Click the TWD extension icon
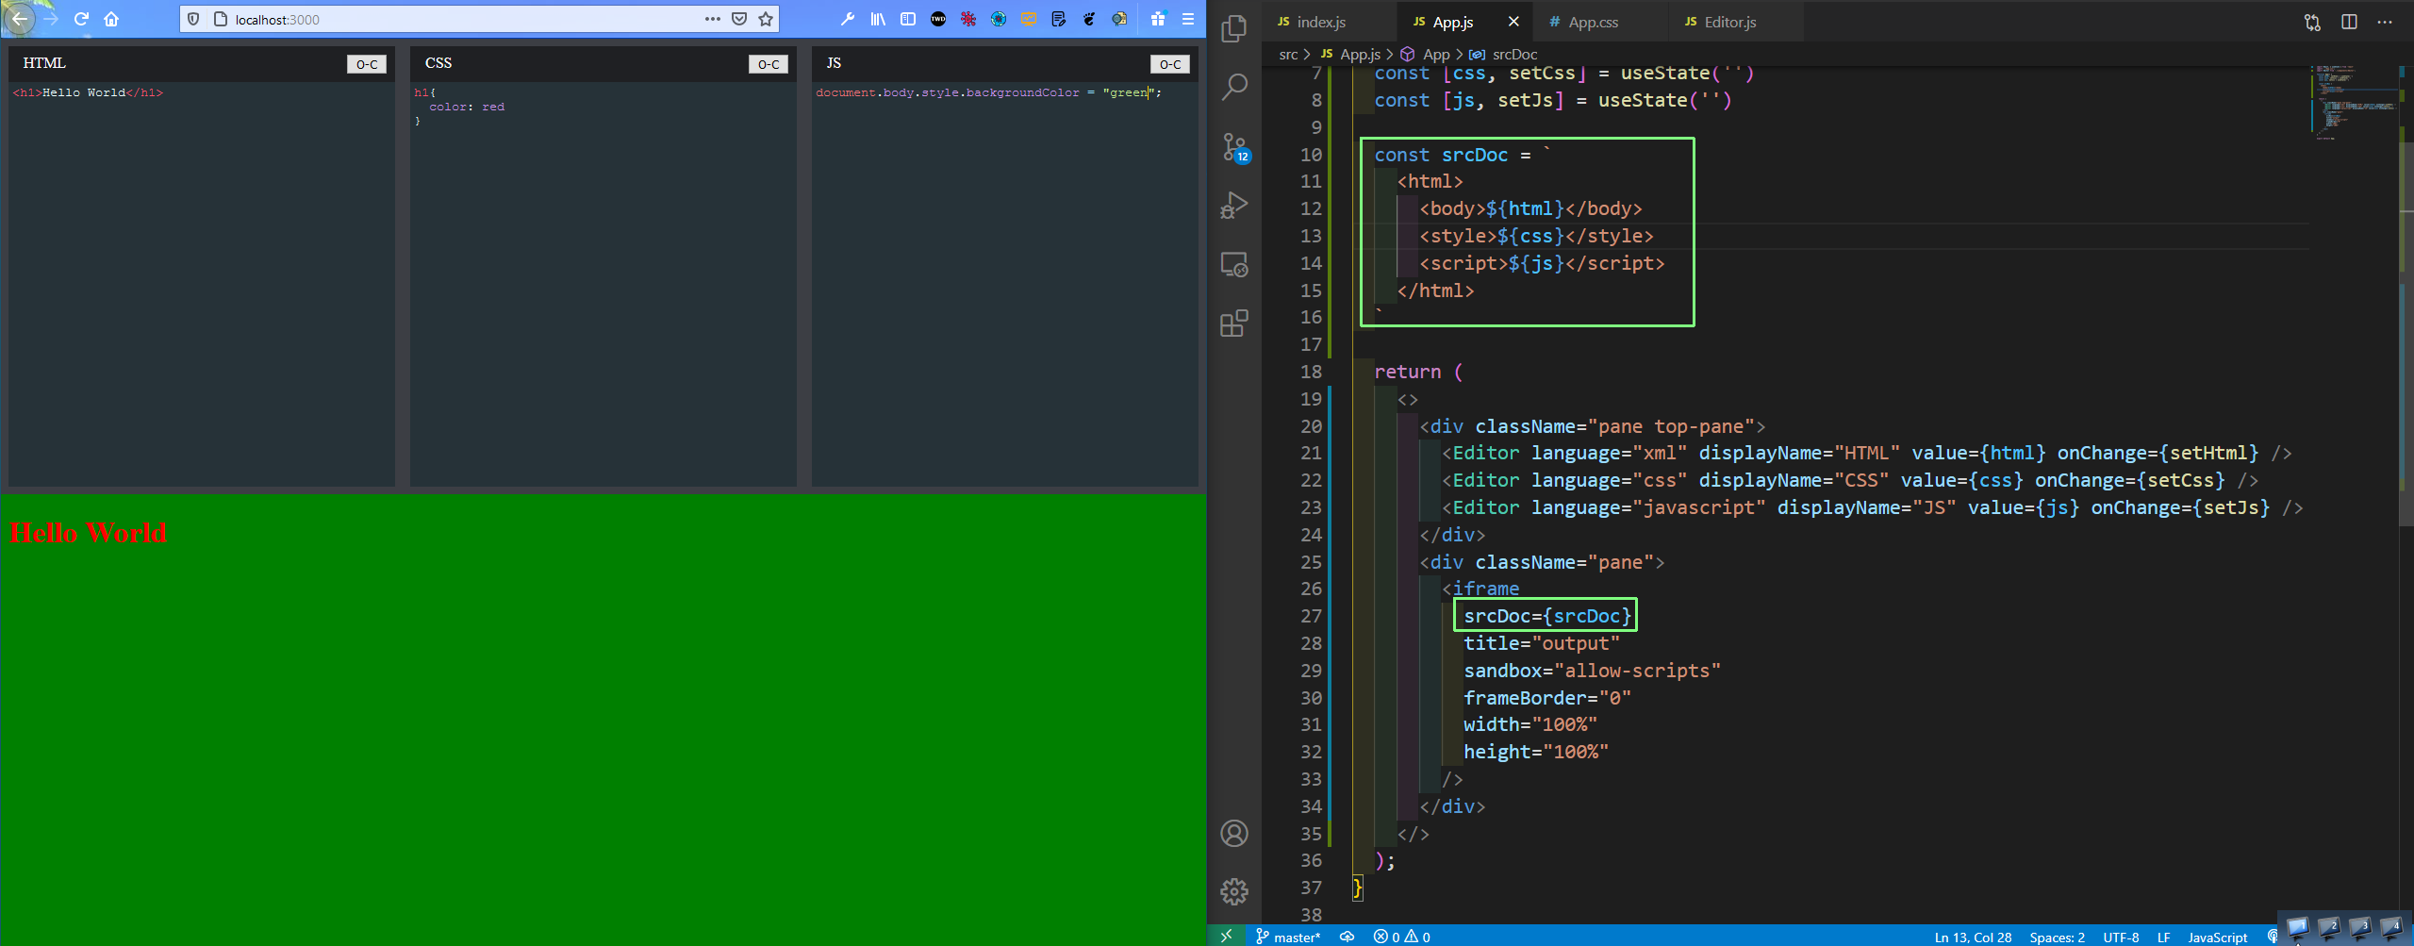This screenshot has height=946, width=2414. 938,19
